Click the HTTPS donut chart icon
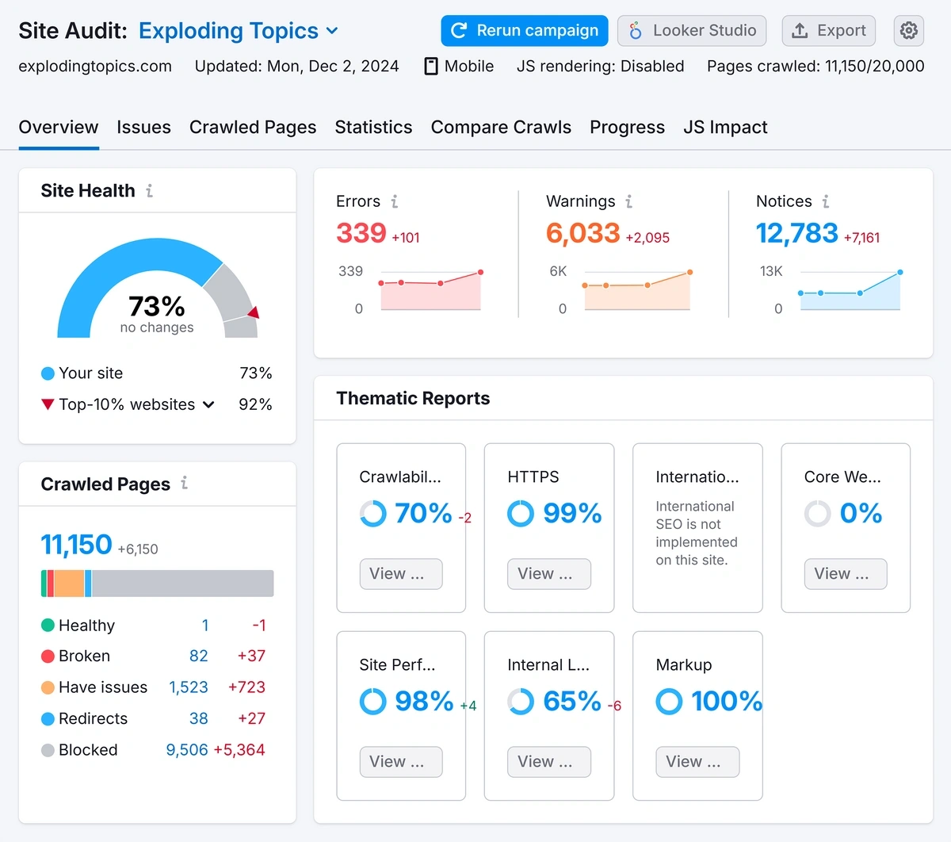This screenshot has width=951, height=842. [521, 514]
